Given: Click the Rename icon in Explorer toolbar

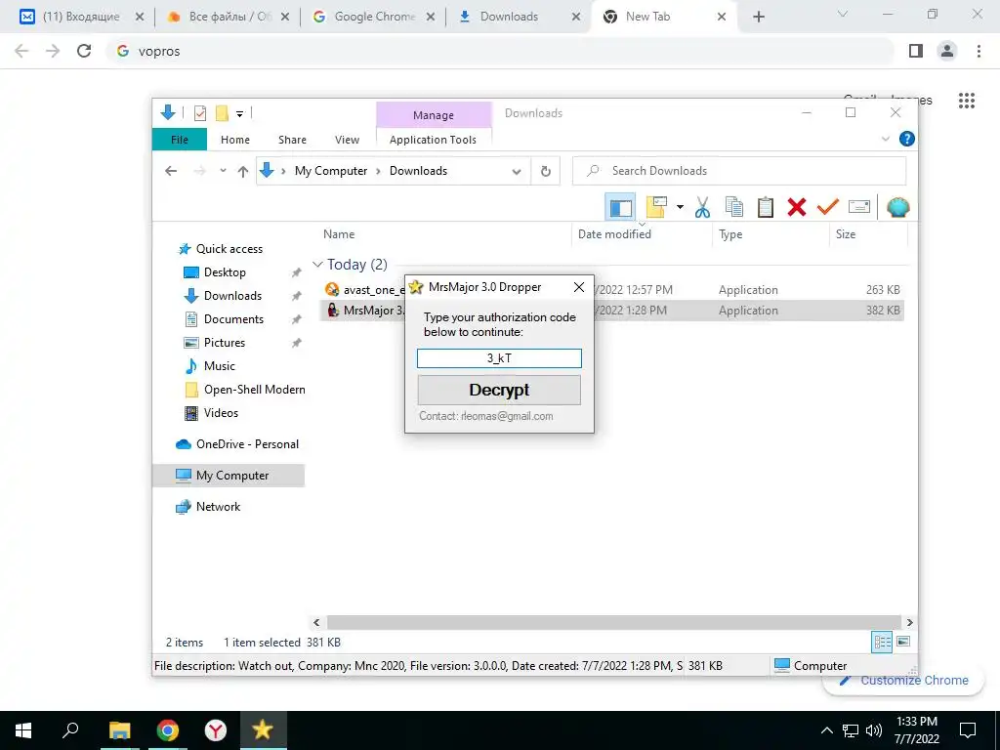Looking at the screenshot, I should [x=859, y=207].
